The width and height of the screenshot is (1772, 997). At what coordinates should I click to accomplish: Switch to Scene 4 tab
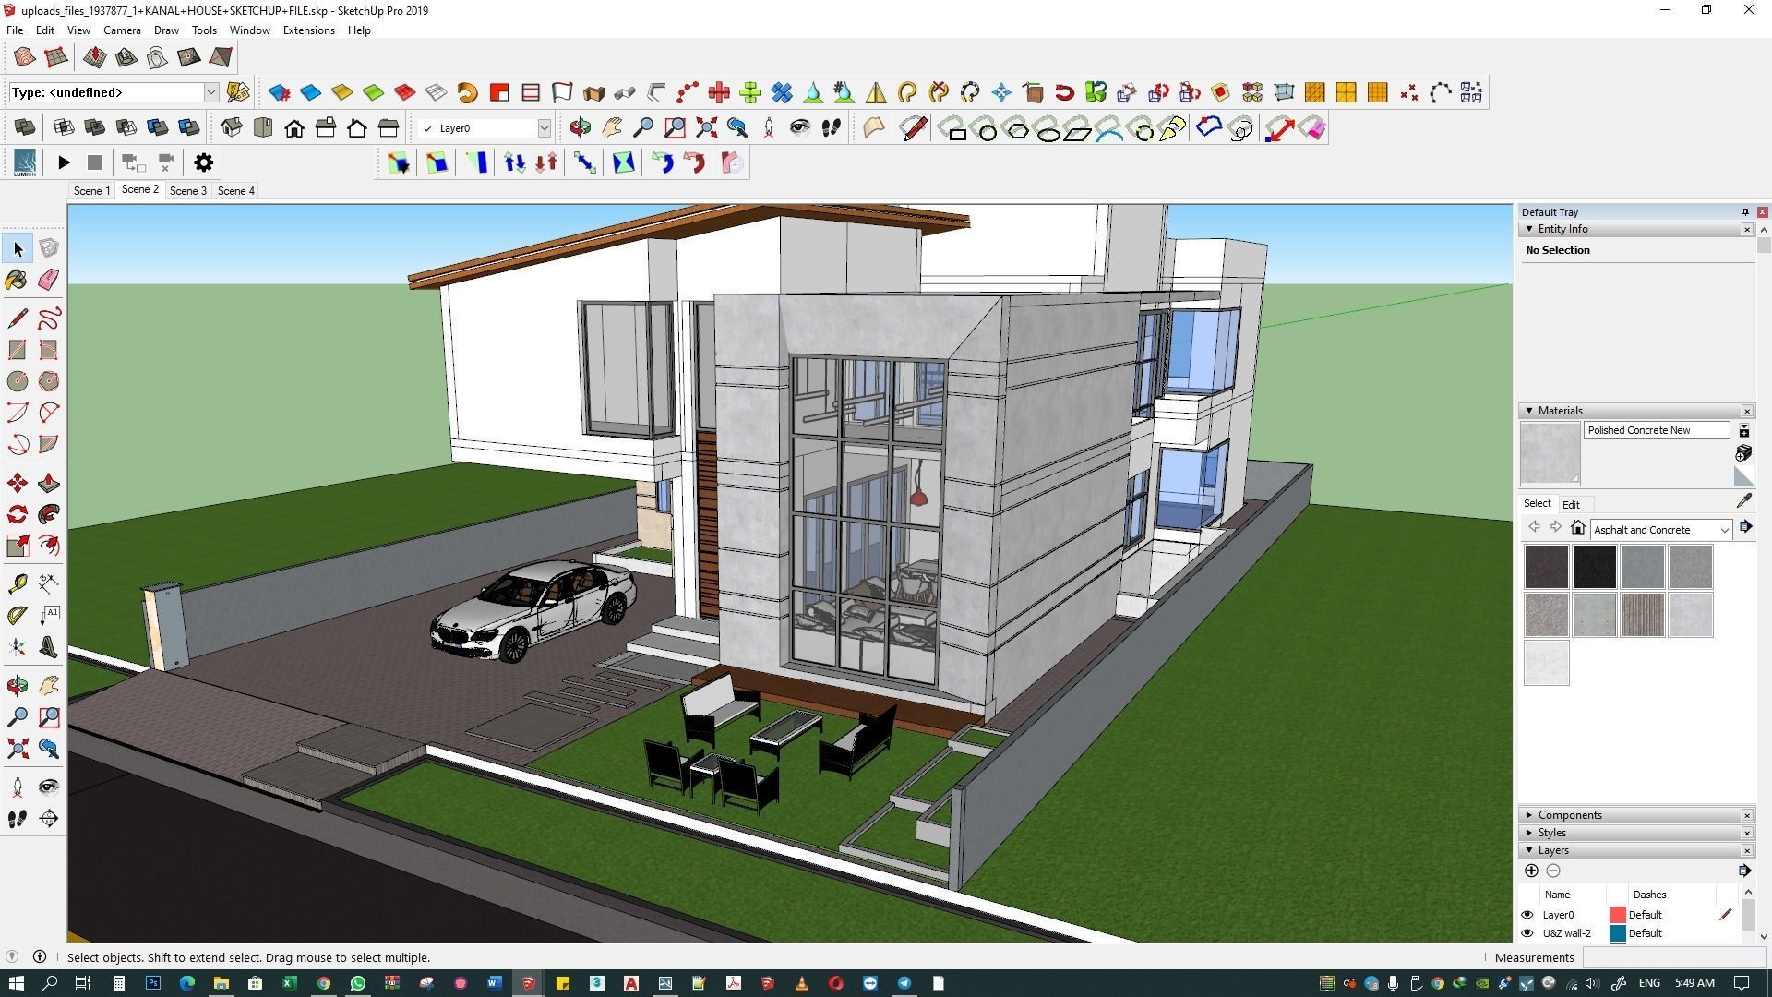235,191
